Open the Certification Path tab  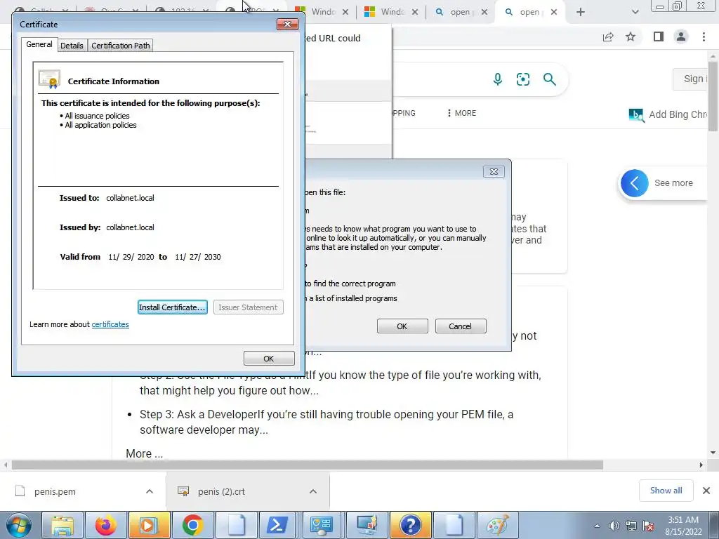(x=121, y=46)
